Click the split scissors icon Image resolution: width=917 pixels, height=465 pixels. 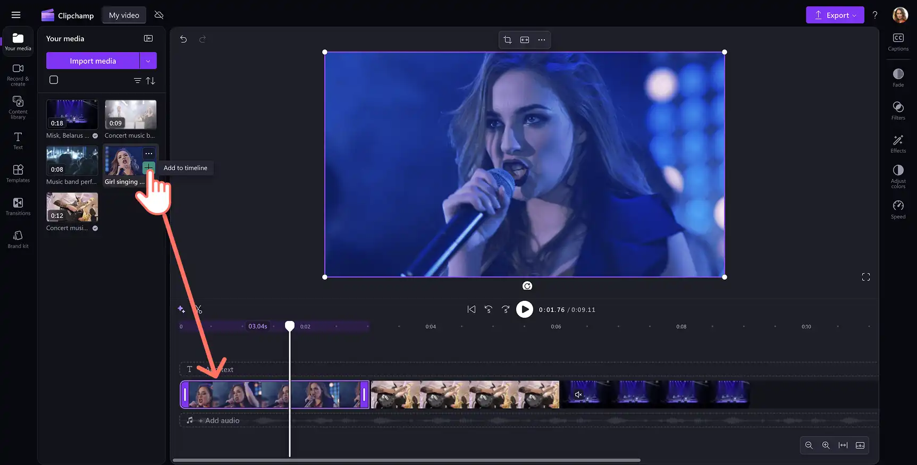point(198,309)
